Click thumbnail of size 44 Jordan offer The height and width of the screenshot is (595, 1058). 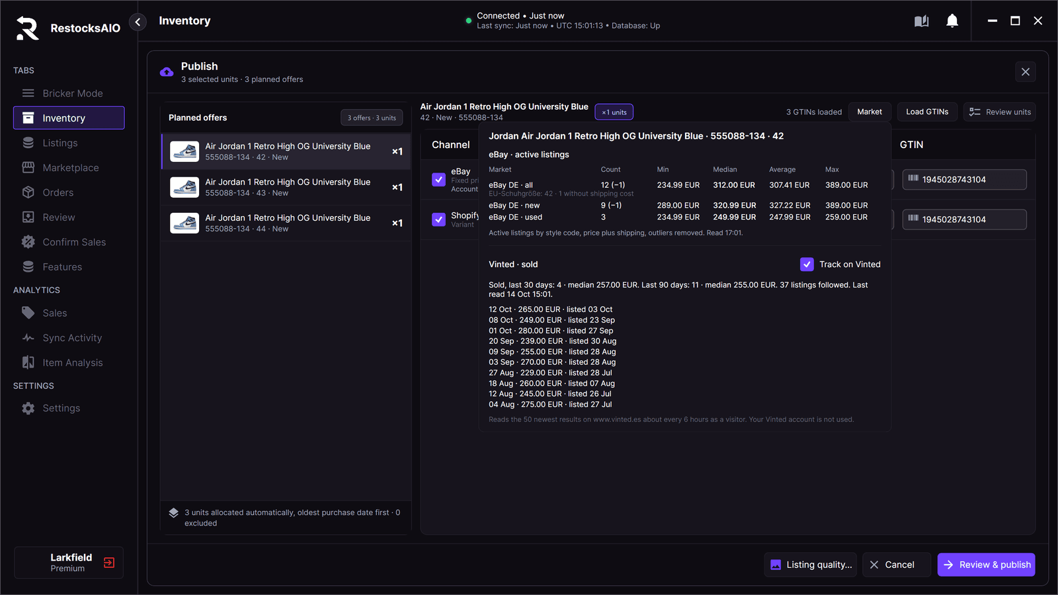[x=184, y=223]
